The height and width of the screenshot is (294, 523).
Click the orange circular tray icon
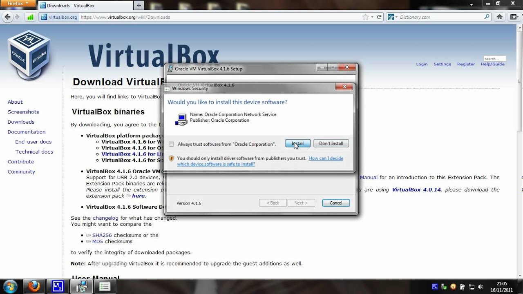(x=453, y=287)
